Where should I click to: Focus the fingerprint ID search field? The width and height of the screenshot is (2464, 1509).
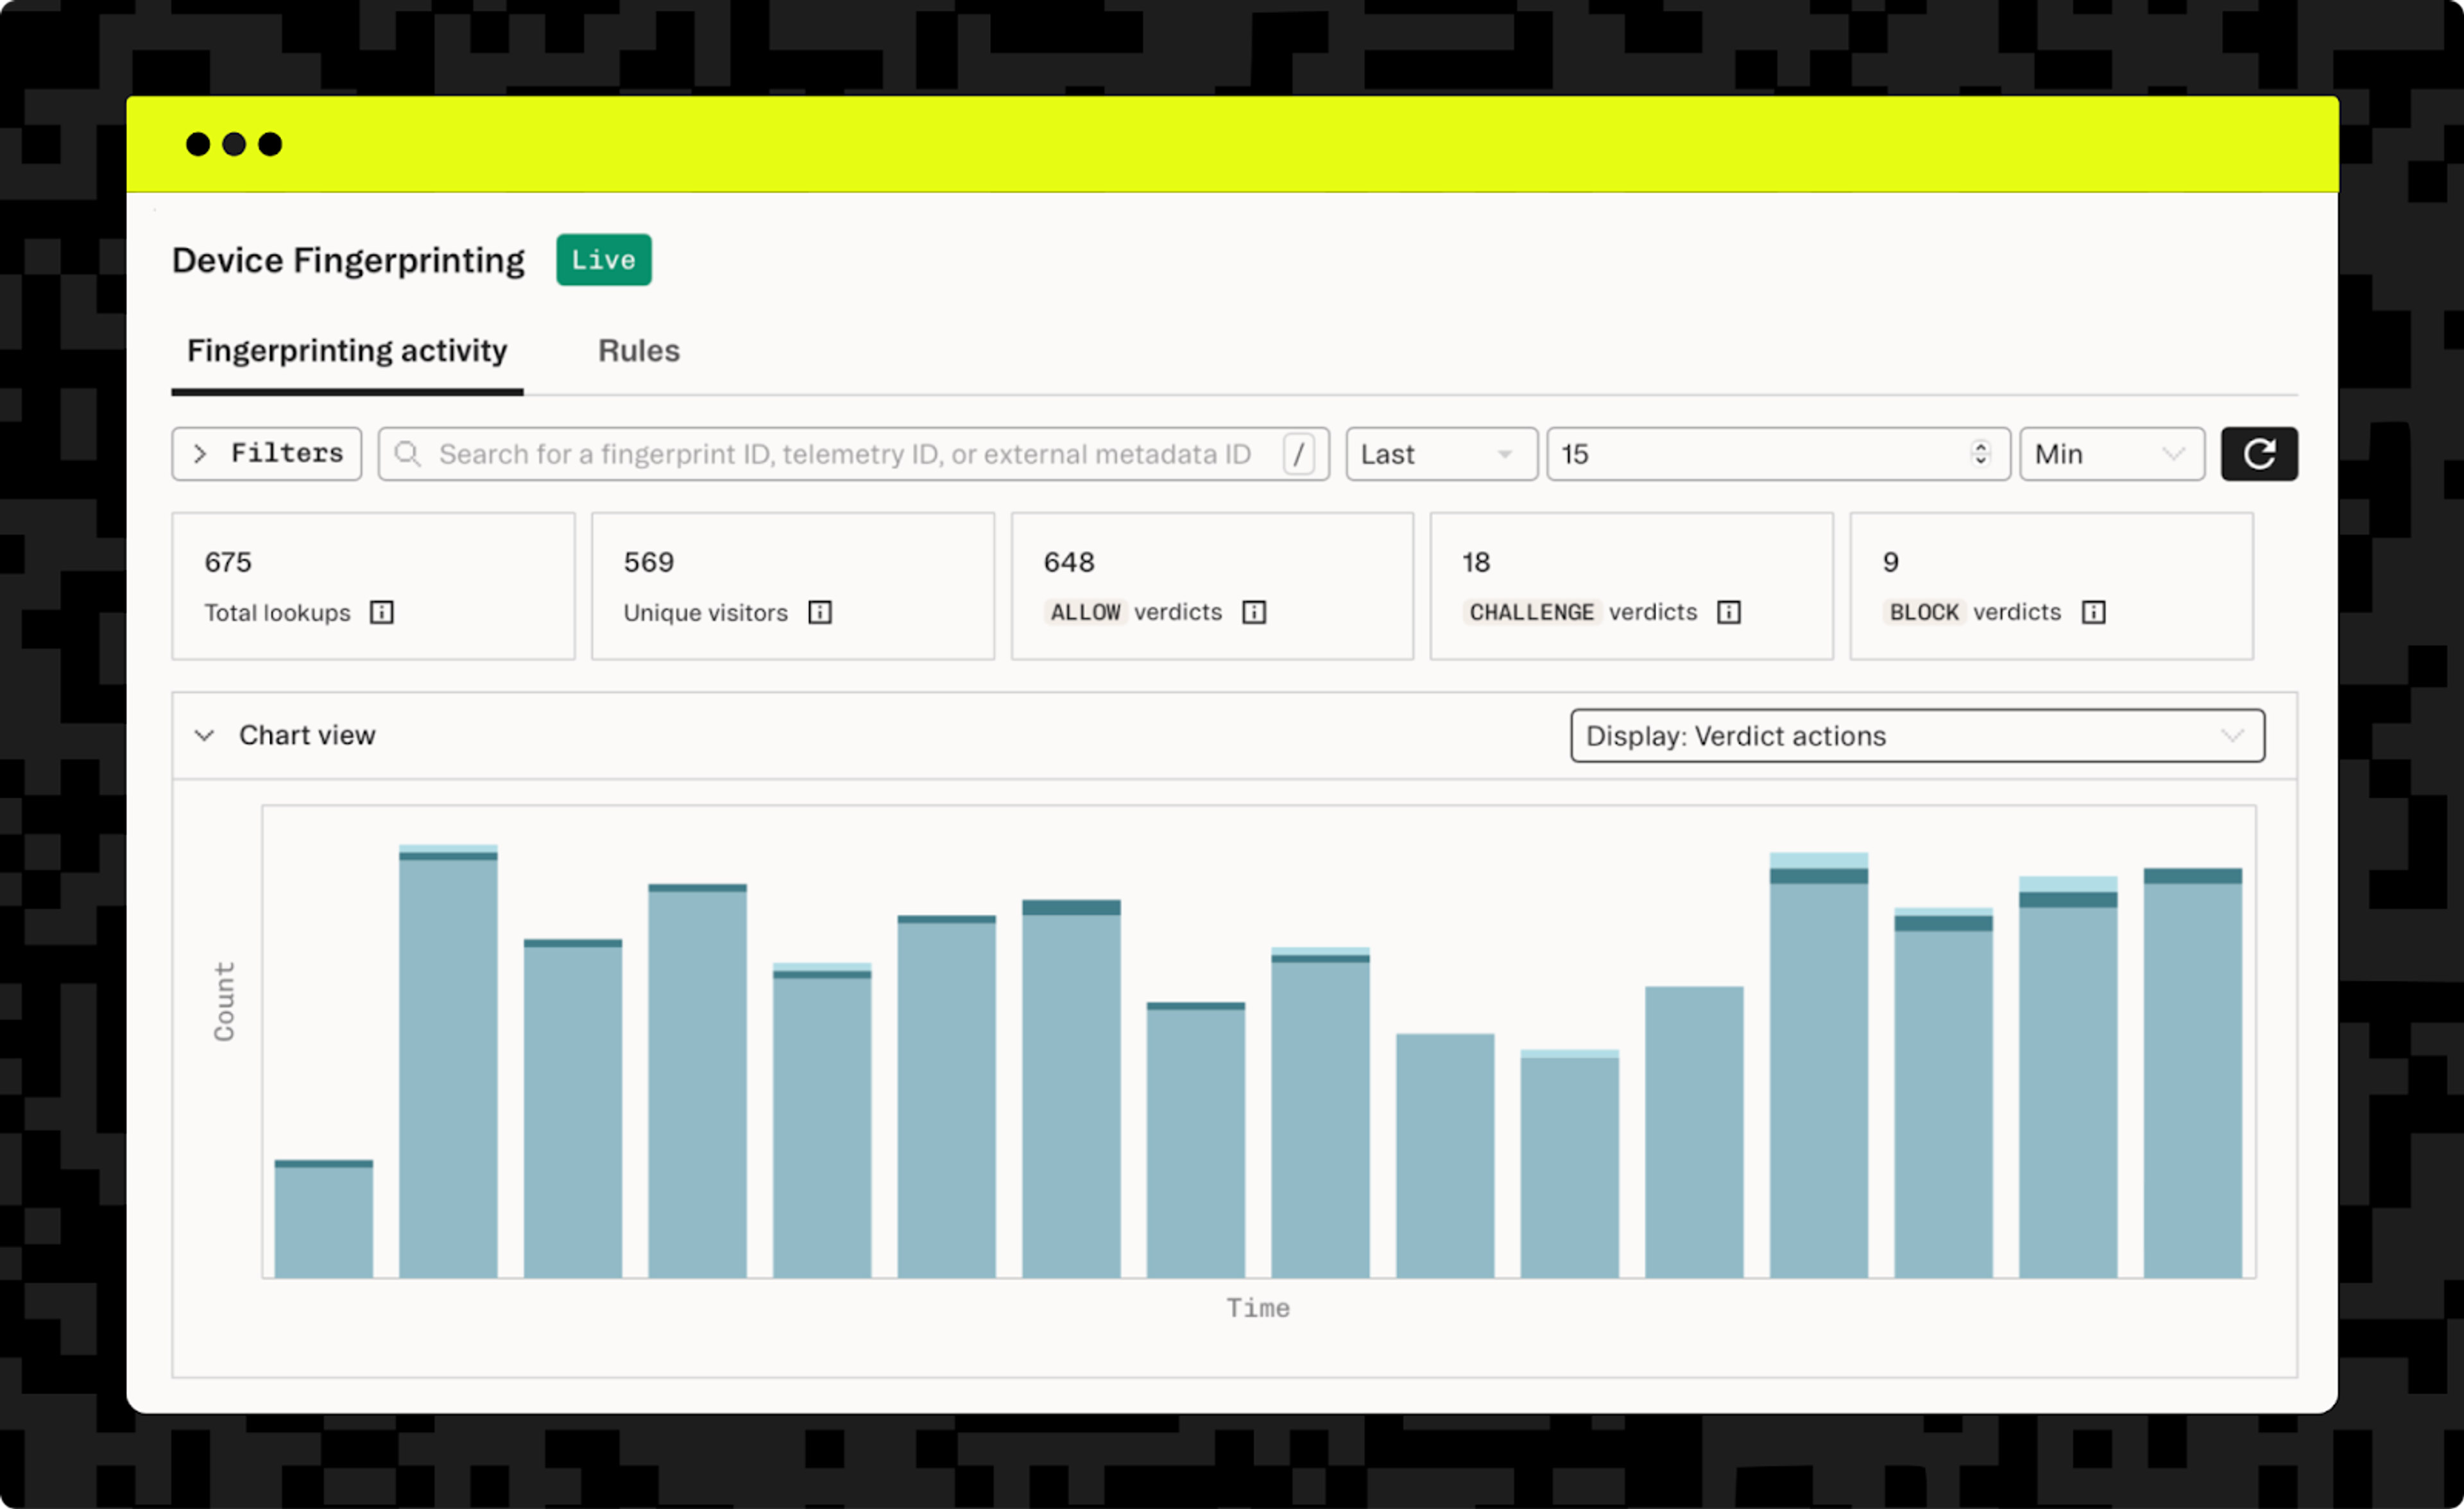853,454
